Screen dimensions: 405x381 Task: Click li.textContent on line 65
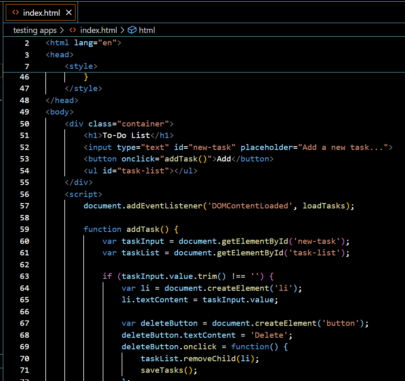pyautogui.click(x=155, y=300)
